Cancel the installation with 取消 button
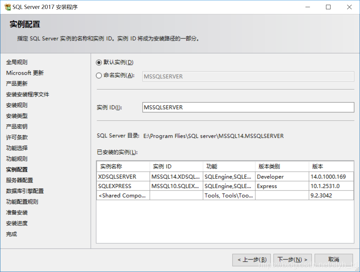 click(333, 260)
